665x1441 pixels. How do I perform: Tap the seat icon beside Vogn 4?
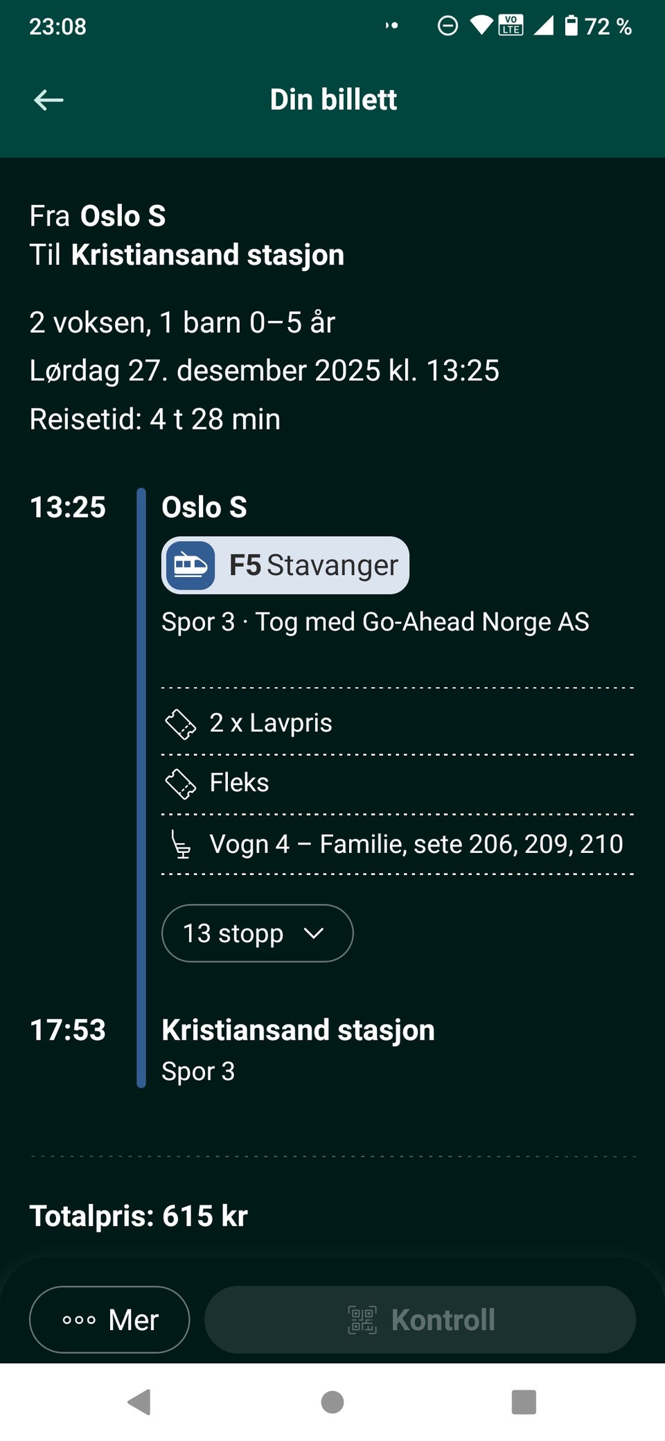click(x=181, y=845)
